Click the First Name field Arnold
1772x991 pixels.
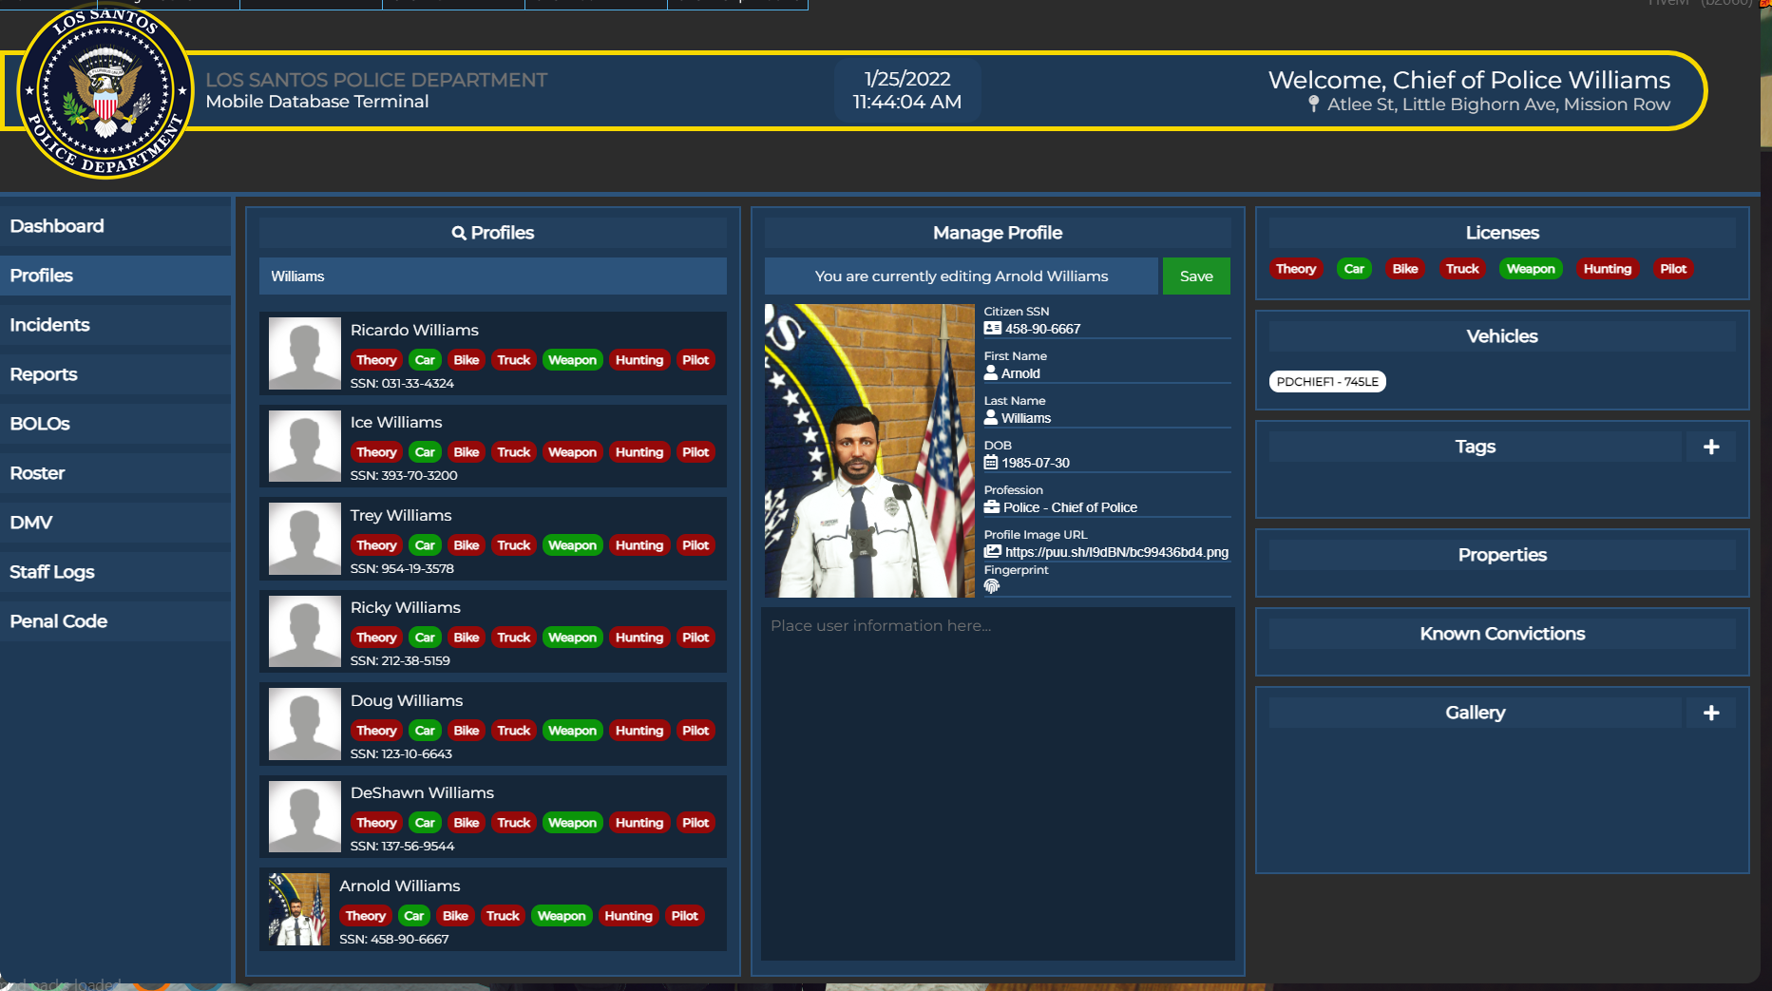coord(1107,373)
